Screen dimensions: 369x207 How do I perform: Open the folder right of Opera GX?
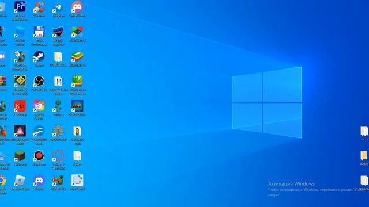[x=77, y=156]
